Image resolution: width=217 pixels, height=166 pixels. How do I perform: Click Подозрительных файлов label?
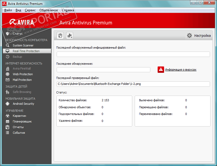[76, 114]
